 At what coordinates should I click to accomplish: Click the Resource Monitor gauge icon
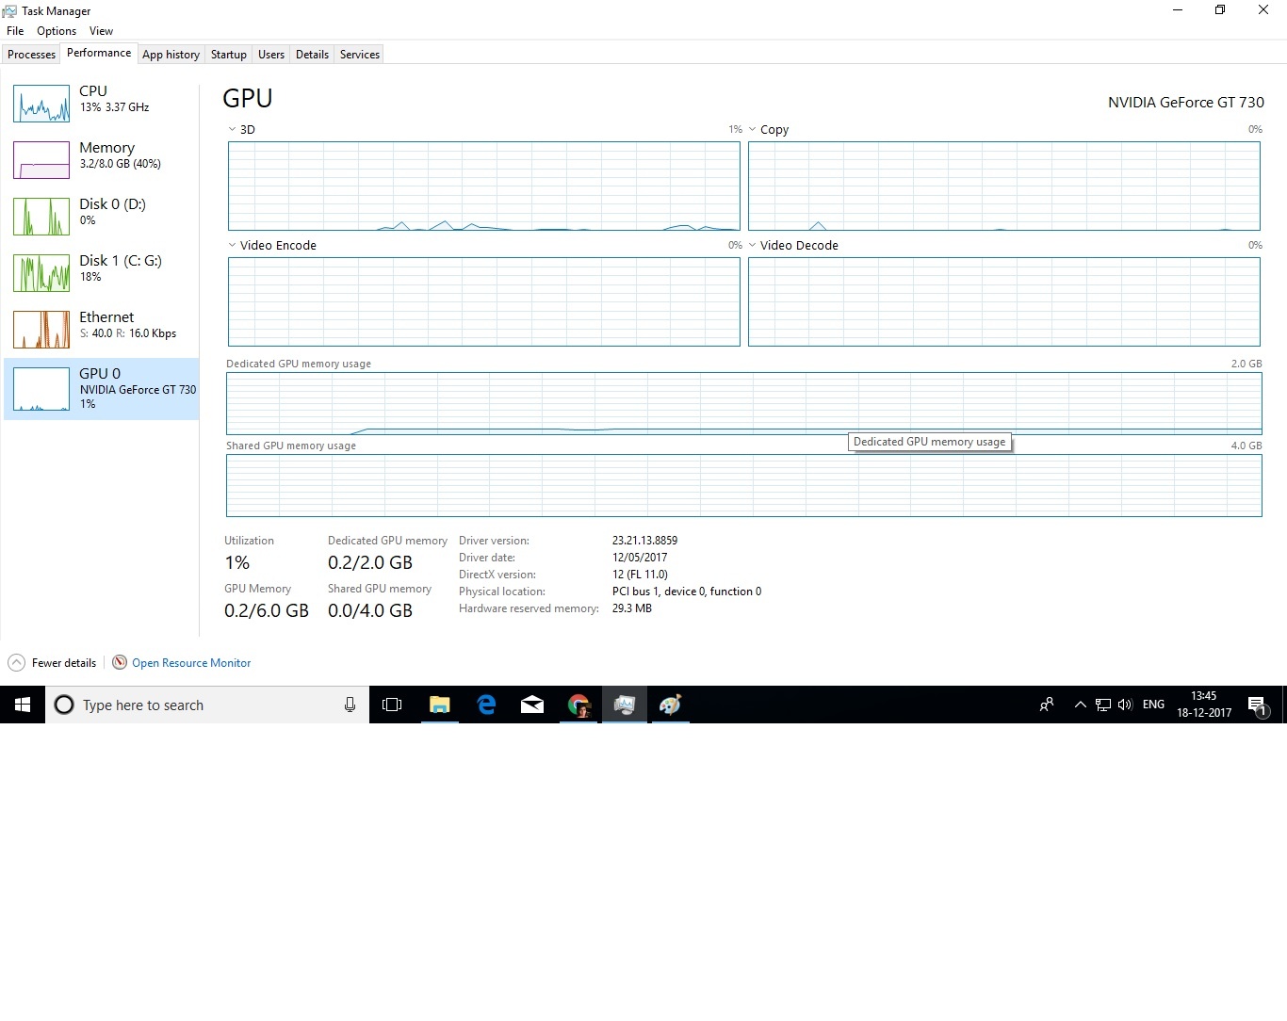click(120, 663)
